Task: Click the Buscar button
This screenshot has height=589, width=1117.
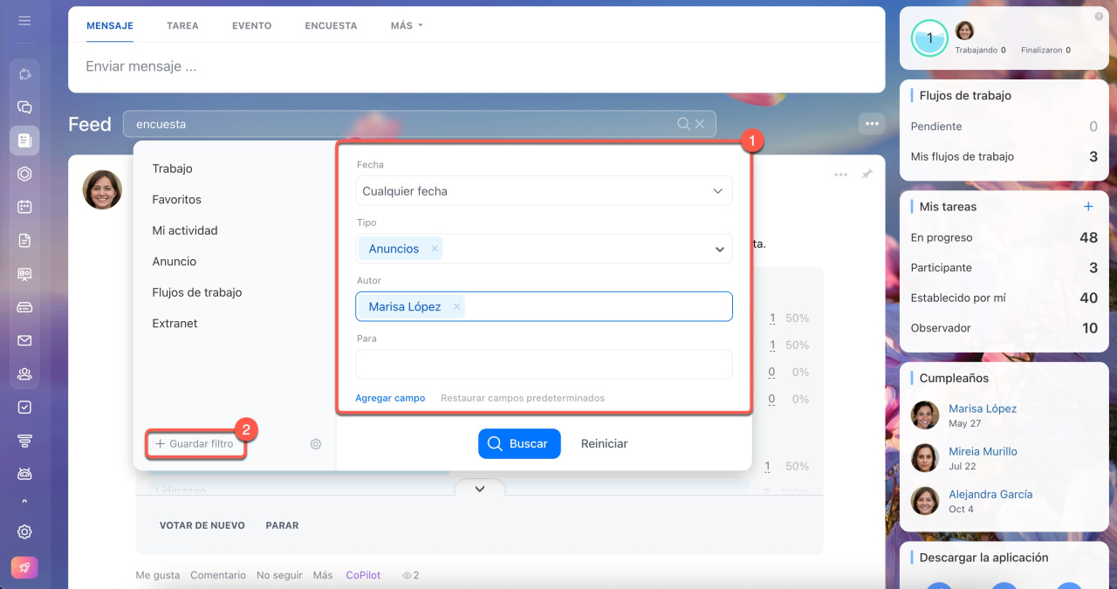Action: [x=518, y=443]
